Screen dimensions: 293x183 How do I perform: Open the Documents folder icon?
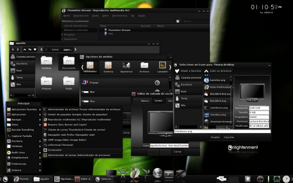(x=69, y=61)
